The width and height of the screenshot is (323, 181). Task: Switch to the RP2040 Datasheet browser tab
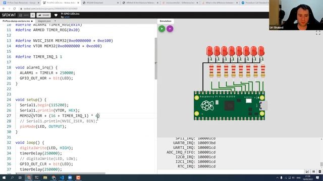(x=100, y=3)
